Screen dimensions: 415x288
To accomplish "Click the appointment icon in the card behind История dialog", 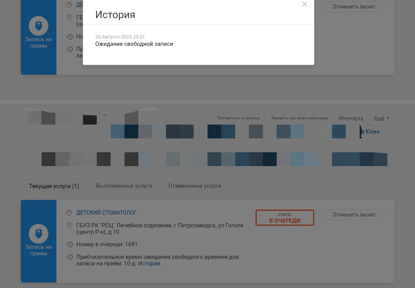I will tap(38, 26).
